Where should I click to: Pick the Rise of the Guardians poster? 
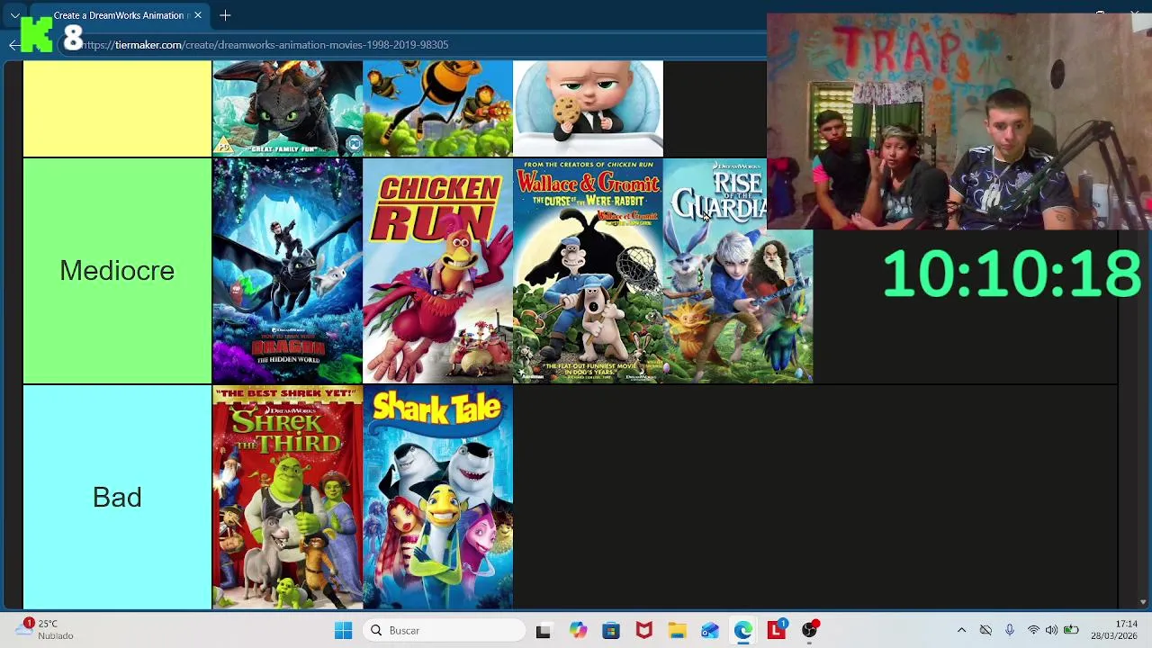pos(738,271)
